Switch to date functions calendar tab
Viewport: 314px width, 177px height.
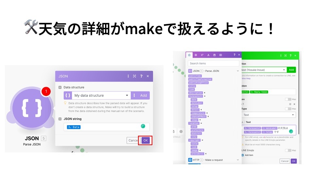(x=215, y=55)
